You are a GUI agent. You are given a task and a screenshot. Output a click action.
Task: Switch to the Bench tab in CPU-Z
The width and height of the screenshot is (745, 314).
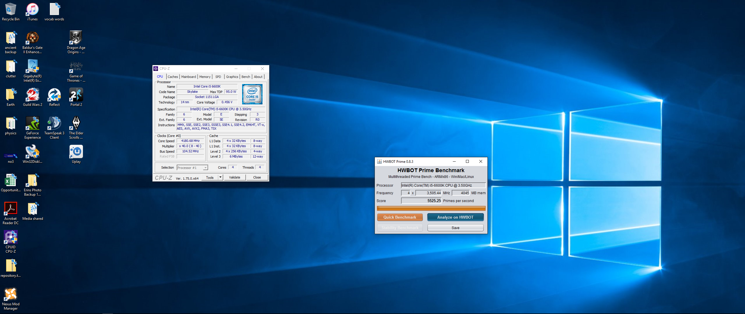246,77
